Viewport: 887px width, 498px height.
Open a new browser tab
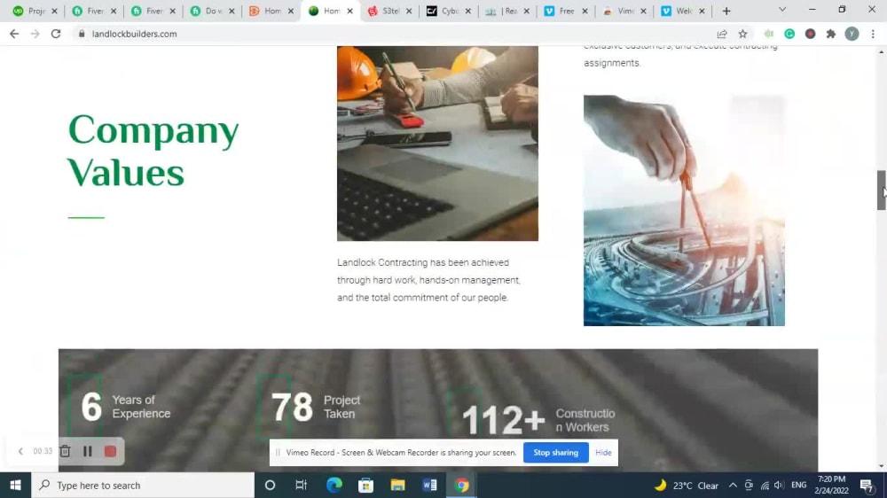(x=726, y=11)
